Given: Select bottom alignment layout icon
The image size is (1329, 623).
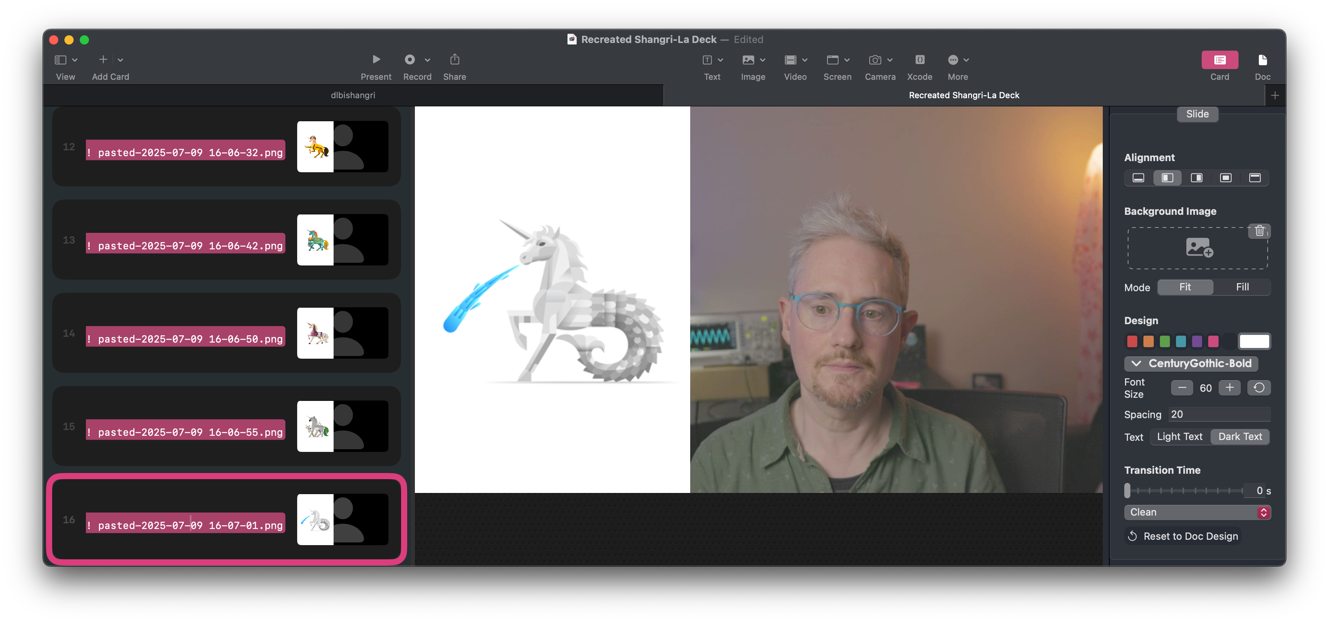Looking at the screenshot, I should 1138,178.
